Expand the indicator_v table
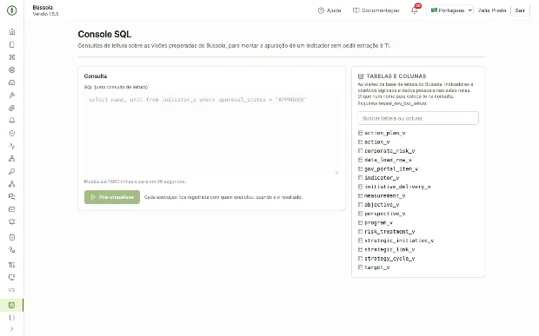539x336 pixels. pyautogui.click(x=378, y=177)
